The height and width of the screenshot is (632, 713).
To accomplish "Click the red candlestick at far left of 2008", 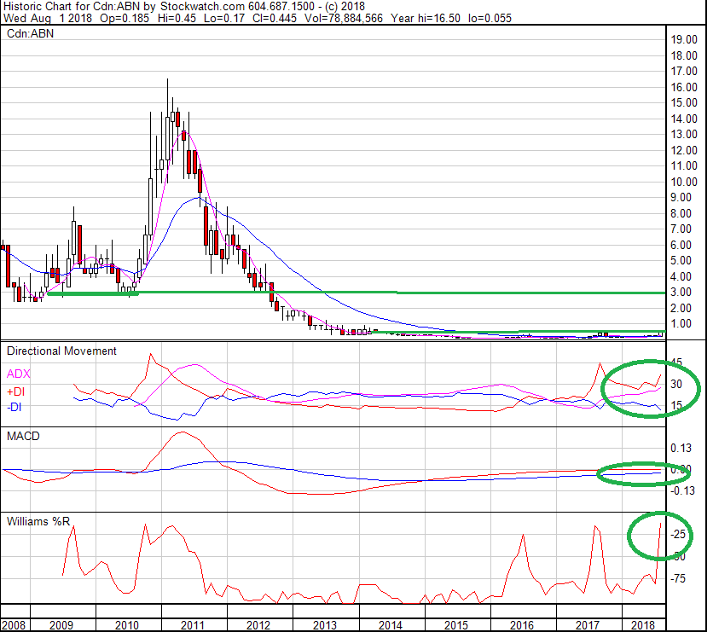I will pos(8,266).
